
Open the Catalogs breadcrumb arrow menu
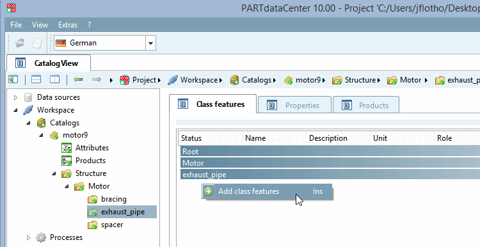coord(275,81)
